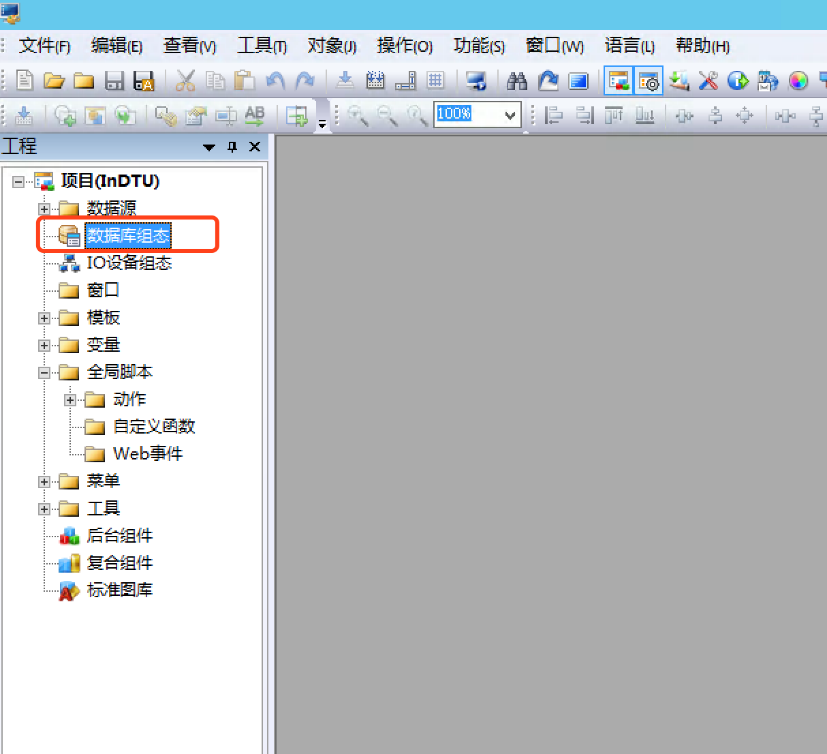827x754 pixels.
Task: Toggle the pin on the 工程 panel
Action: tap(232, 147)
